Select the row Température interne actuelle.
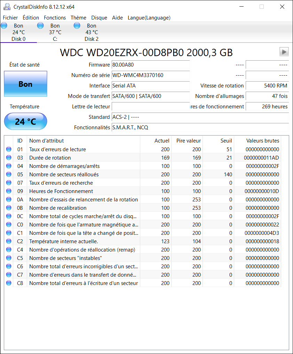 (143, 241)
